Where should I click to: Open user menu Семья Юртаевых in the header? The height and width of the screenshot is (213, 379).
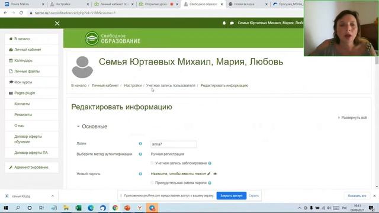(270, 23)
